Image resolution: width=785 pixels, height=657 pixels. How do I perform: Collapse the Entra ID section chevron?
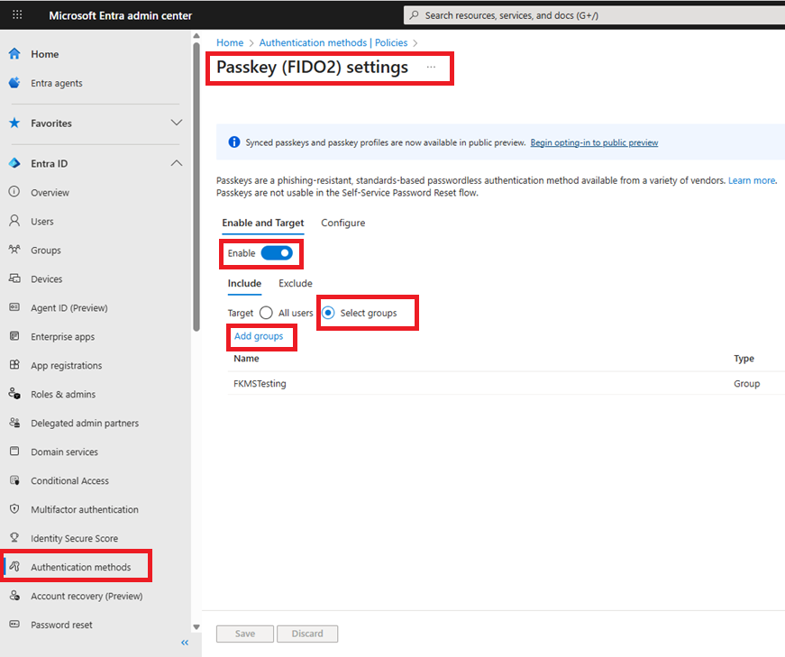point(177,163)
